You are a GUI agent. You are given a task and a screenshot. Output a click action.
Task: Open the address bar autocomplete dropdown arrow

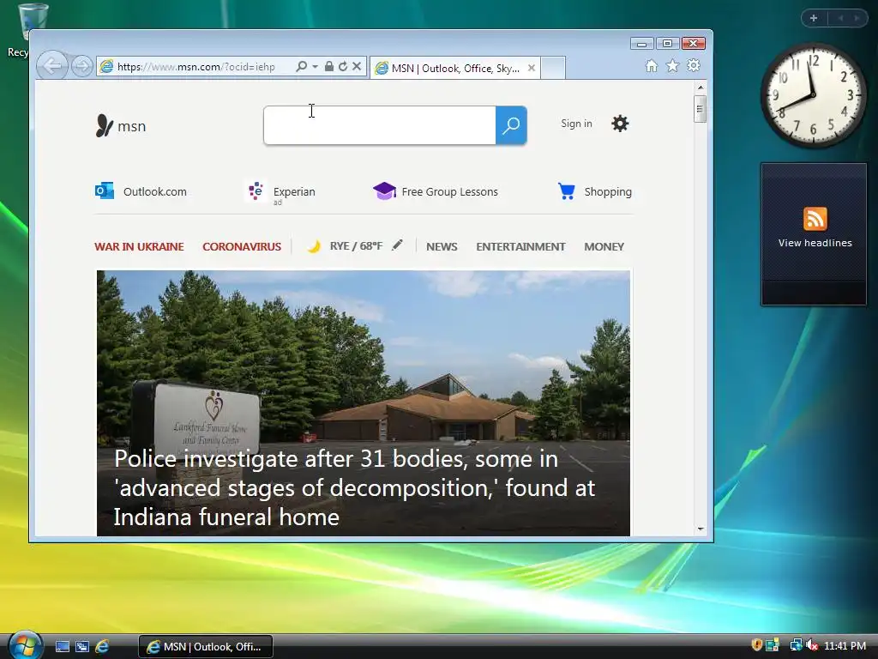316,67
